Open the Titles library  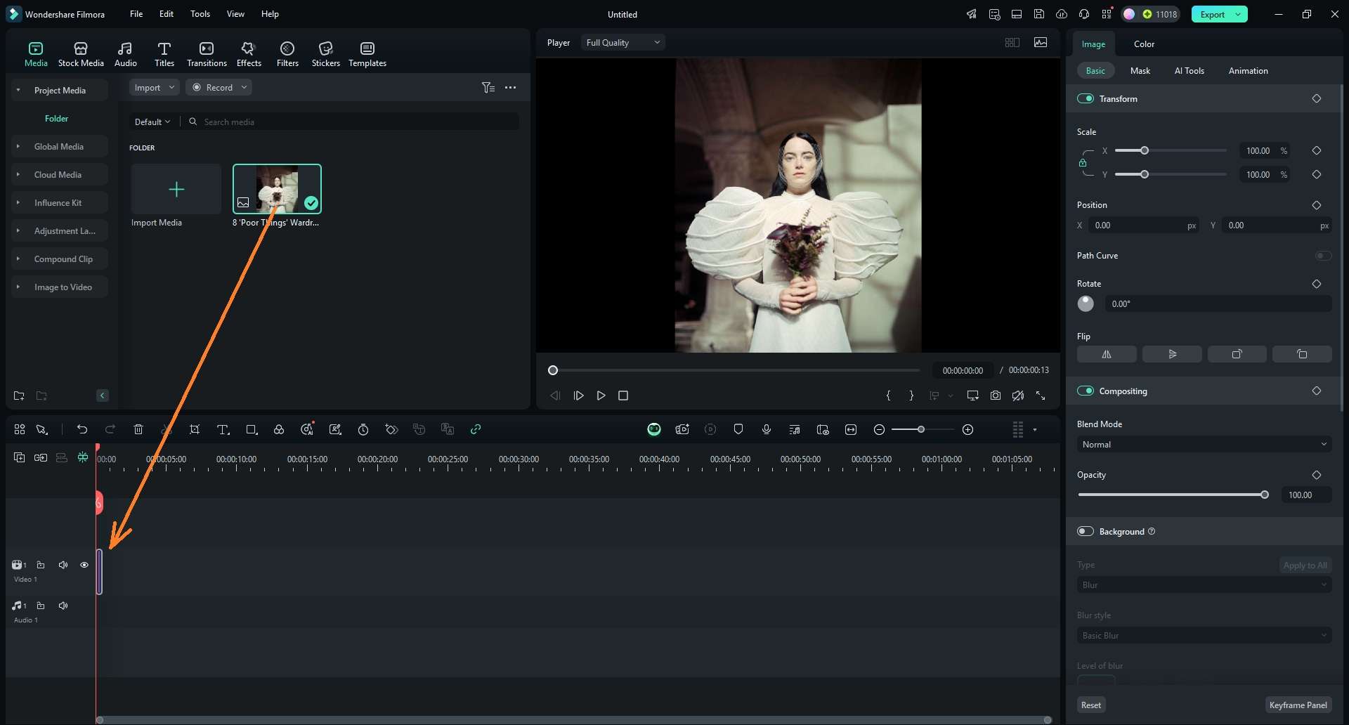click(x=164, y=54)
